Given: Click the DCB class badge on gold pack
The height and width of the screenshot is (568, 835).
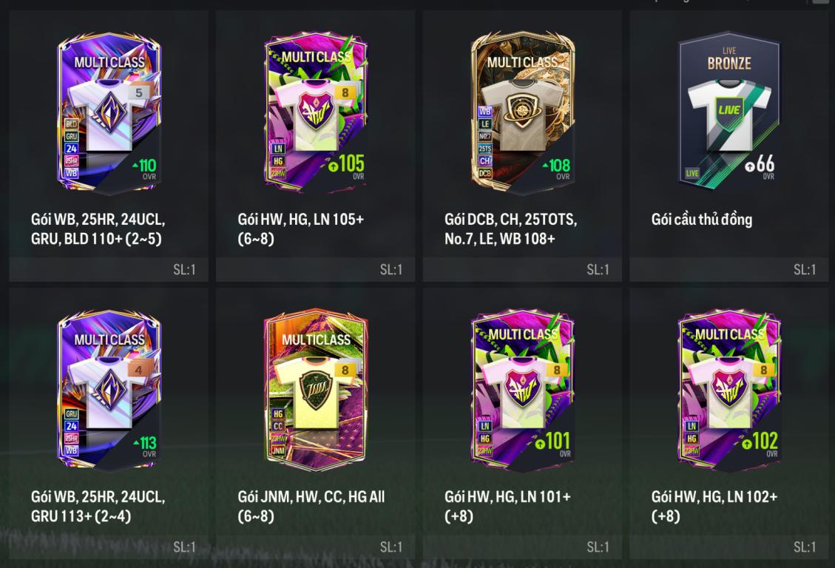Looking at the screenshot, I should click(484, 173).
